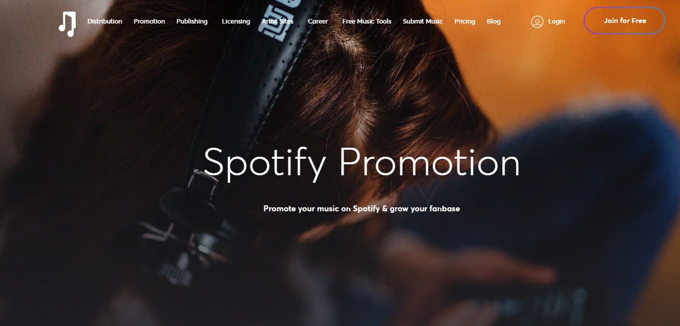
Task: Click the Join for Free button
Action: pyautogui.click(x=624, y=21)
